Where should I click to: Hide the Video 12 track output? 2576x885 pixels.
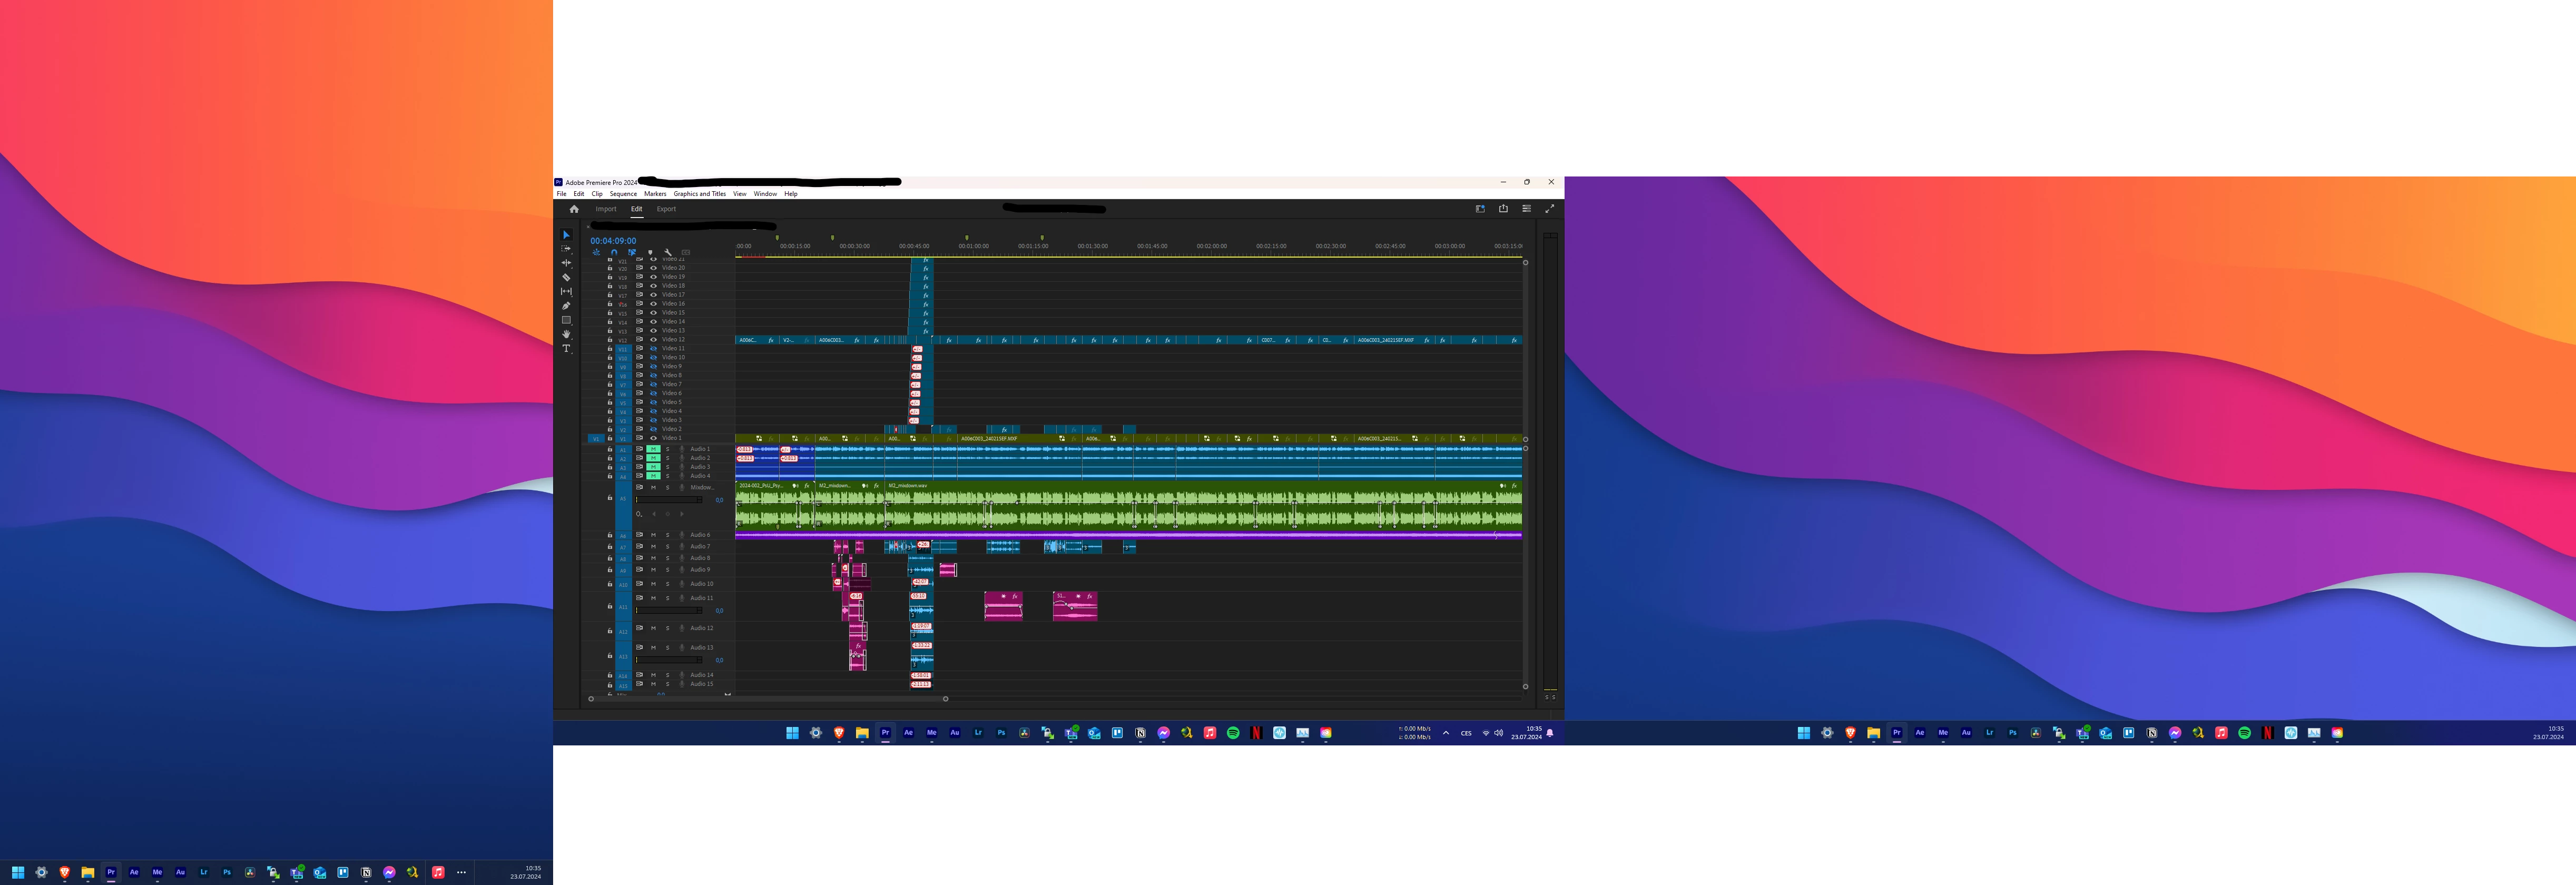pyautogui.click(x=654, y=339)
